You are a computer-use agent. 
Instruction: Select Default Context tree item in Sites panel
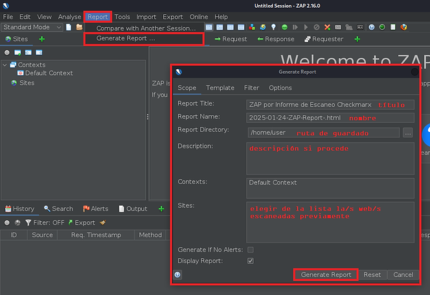point(45,73)
